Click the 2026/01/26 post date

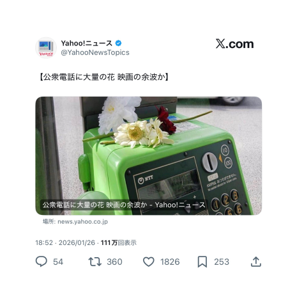[x=77, y=242]
